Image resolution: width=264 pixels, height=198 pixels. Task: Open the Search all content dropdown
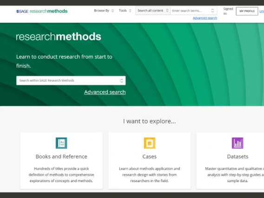point(153,11)
